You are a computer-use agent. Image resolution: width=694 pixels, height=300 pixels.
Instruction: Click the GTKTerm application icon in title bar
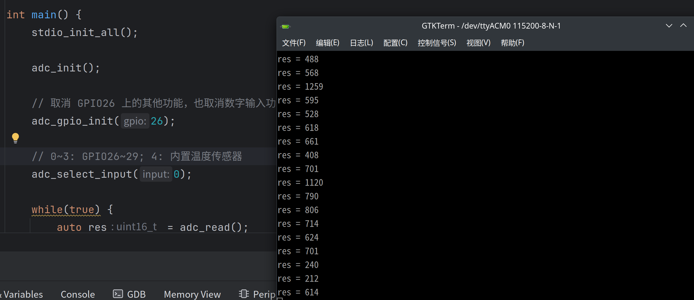pyautogui.click(x=285, y=27)
